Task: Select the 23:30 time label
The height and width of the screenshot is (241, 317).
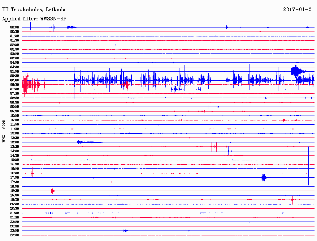Action: pyautogui.click(x=14, y=235)
